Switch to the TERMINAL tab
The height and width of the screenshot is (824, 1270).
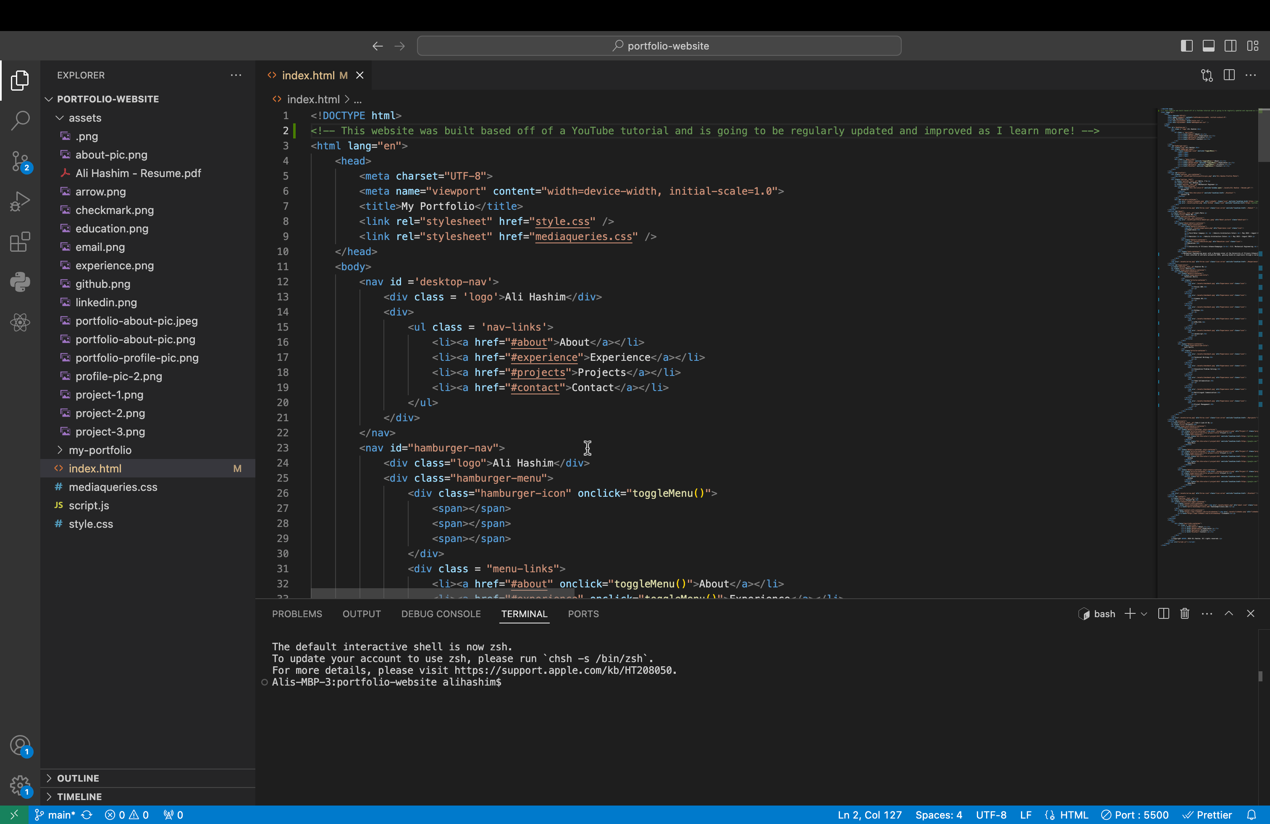coord(524,613)
